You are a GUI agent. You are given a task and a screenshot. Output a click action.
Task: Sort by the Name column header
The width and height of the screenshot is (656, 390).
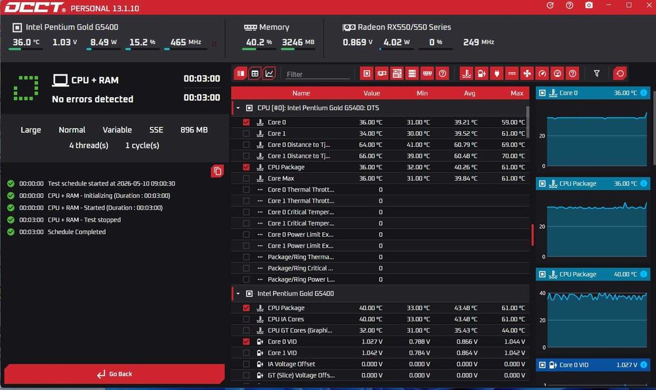[x=301, y=93]
